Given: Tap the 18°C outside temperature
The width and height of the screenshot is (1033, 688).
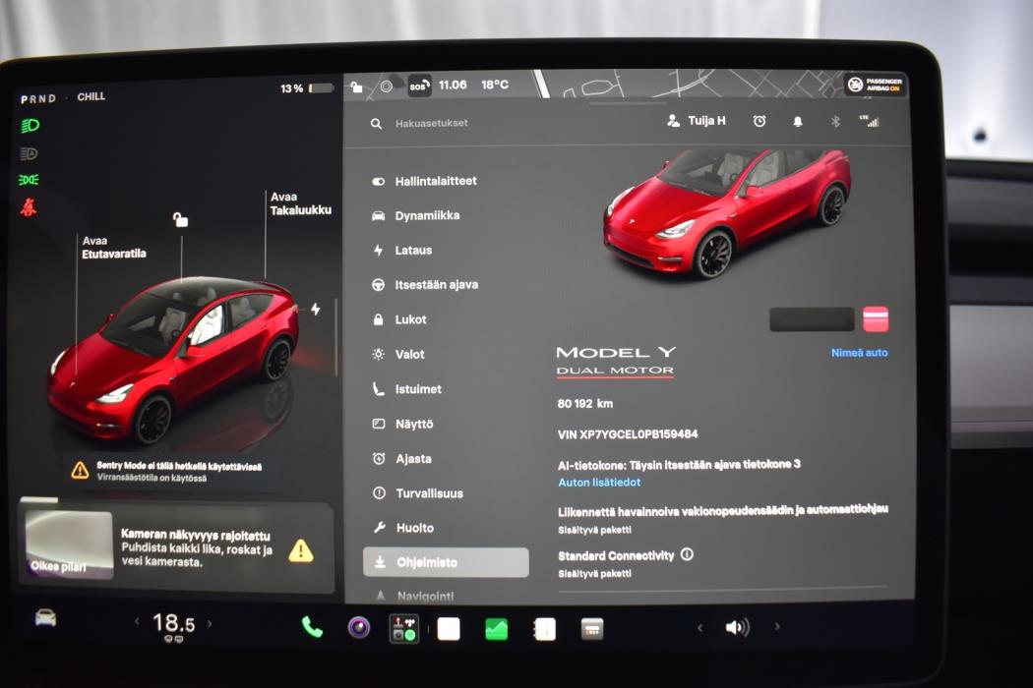Looking at the screenshot, I should point(495,85).
